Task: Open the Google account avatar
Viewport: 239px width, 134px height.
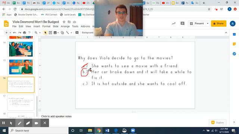Action: [233, 23]
